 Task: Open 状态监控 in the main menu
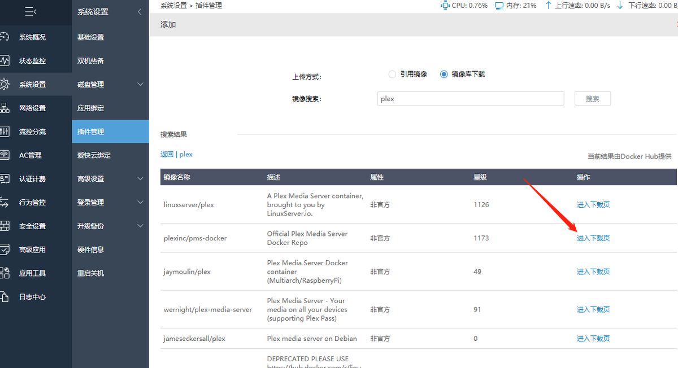click(x=32, y=60)
